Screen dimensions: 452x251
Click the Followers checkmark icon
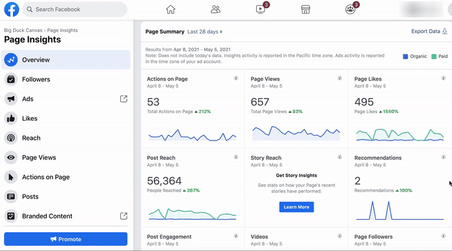click(x=11, y=79)
